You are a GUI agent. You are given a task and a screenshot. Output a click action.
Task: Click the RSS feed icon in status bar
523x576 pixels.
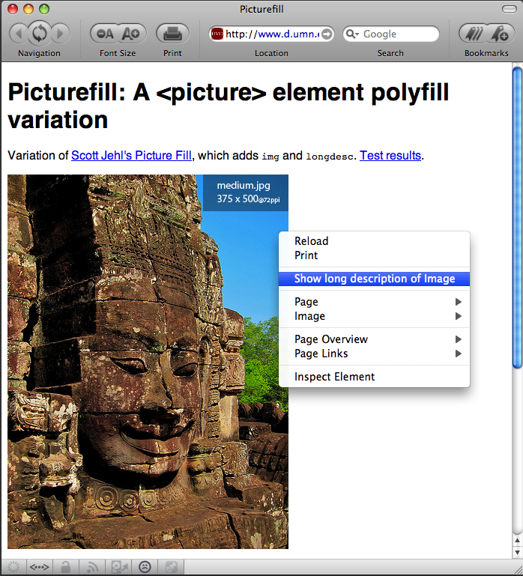[94, 567]
